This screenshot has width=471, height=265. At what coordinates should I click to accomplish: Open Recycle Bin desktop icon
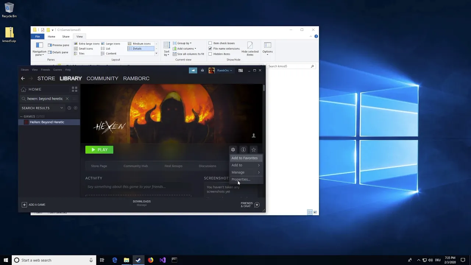coord(9,10)
